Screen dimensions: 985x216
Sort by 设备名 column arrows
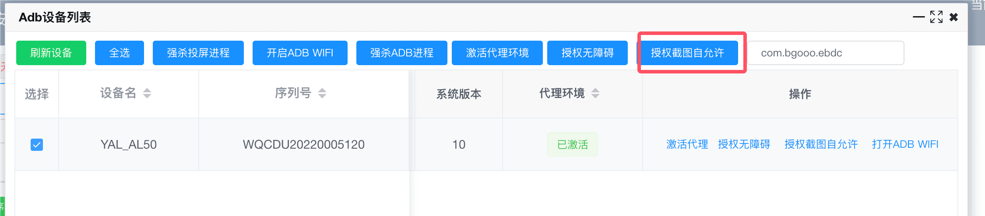pyautogui.click(x=147, y=93)
